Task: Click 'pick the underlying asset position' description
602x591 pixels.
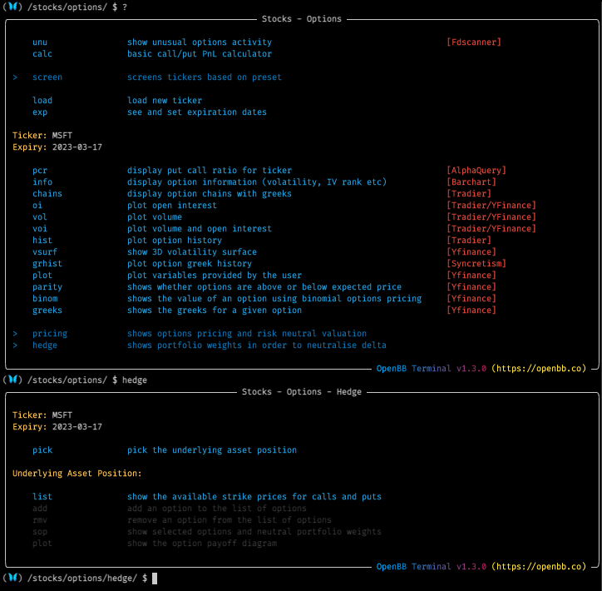Action: pos(212,450)
